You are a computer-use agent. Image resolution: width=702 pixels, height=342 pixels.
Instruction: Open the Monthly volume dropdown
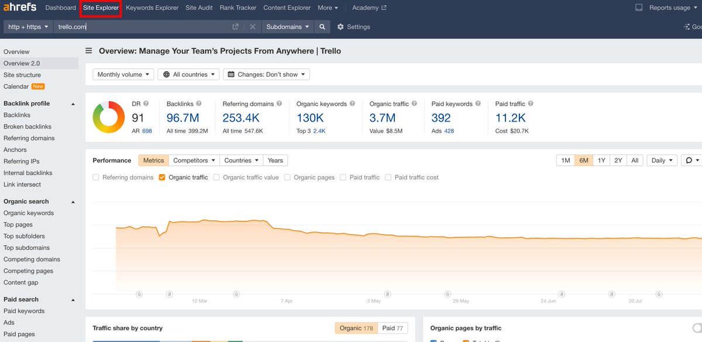point(123,74)
